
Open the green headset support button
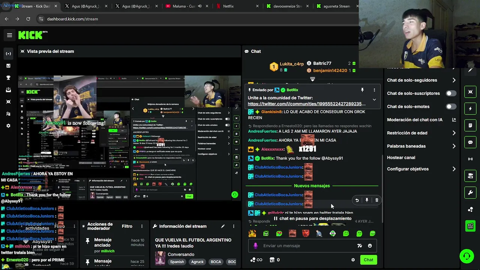[x=466, y=256]
